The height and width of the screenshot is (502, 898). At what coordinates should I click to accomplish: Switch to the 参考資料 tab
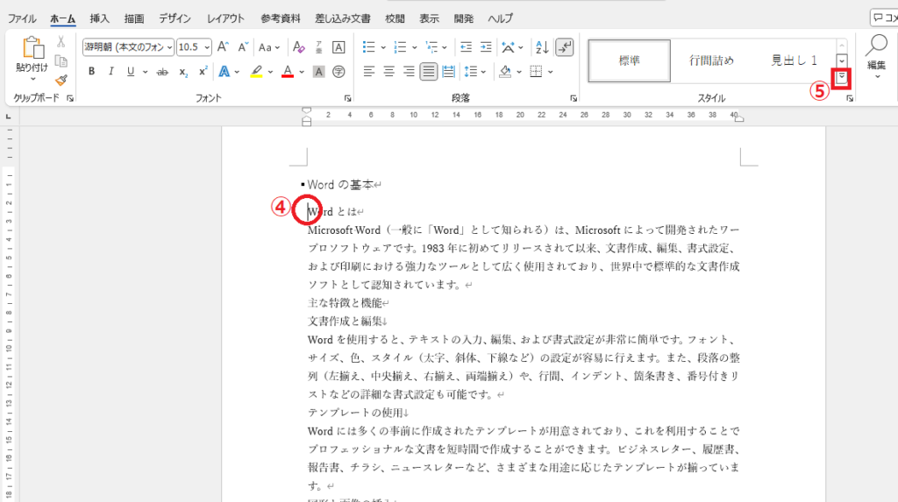click(x=280, y=18)
